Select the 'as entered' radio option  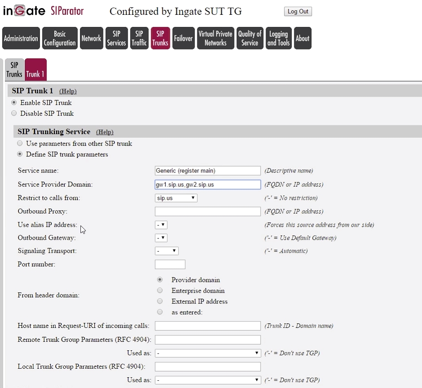160,312
